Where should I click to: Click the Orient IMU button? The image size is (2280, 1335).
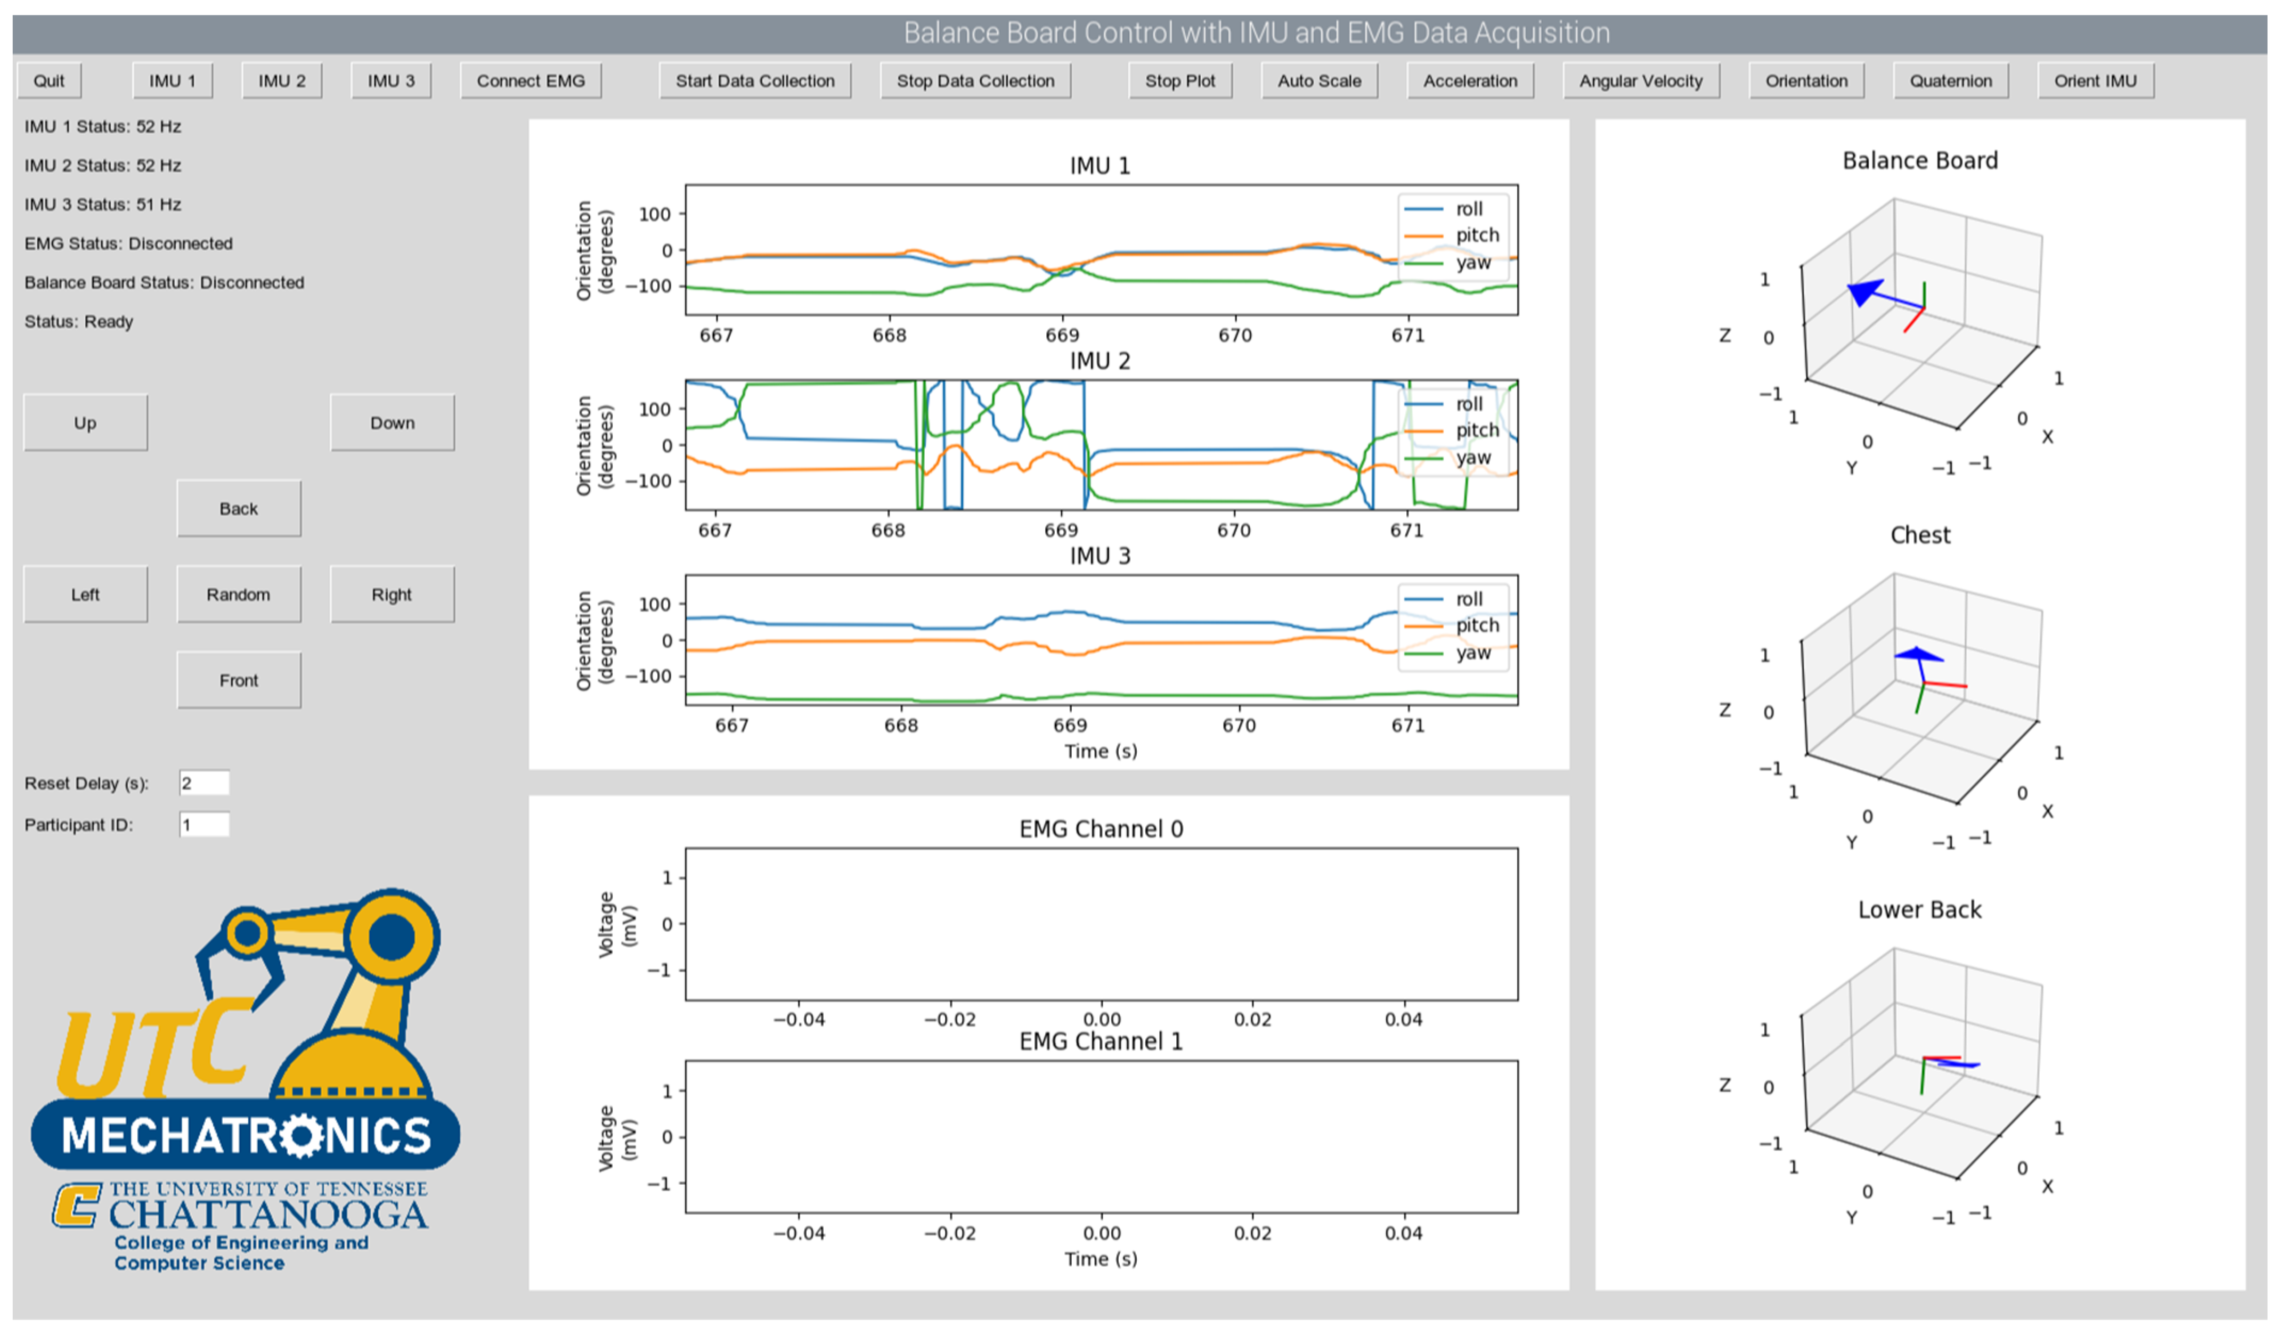tap(2095, 80)
